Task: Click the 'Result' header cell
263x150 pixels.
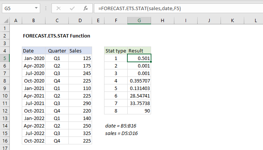Action: [139, 51]
